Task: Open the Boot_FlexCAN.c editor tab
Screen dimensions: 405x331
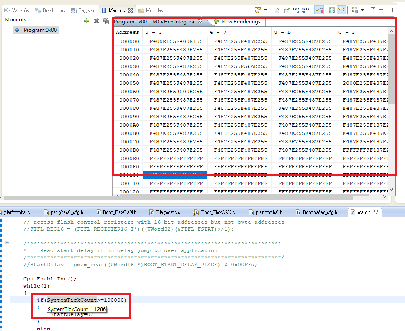Action: [214, 212]
